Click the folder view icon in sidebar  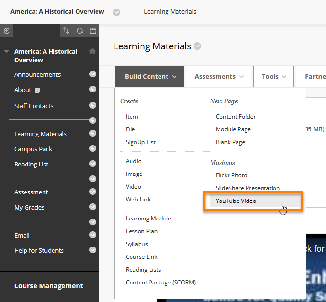click(x=93, y=31)
